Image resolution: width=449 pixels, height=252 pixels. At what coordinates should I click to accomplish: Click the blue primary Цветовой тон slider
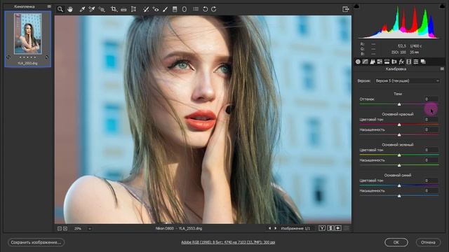click(399, 185)
